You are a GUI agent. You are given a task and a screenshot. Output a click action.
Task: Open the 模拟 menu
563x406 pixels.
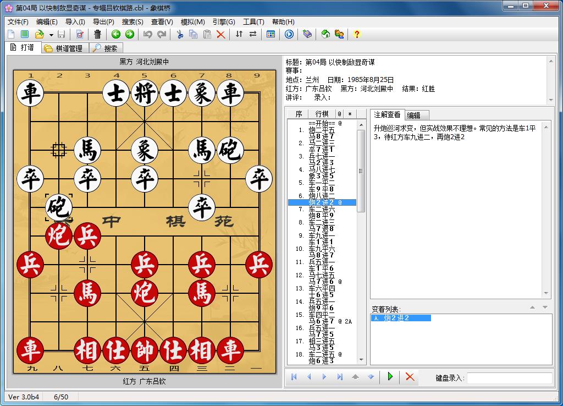pyautogui.click(x=192, y=22)
